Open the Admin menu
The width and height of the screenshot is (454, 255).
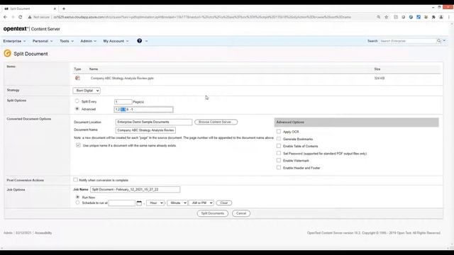click(88, 41)
